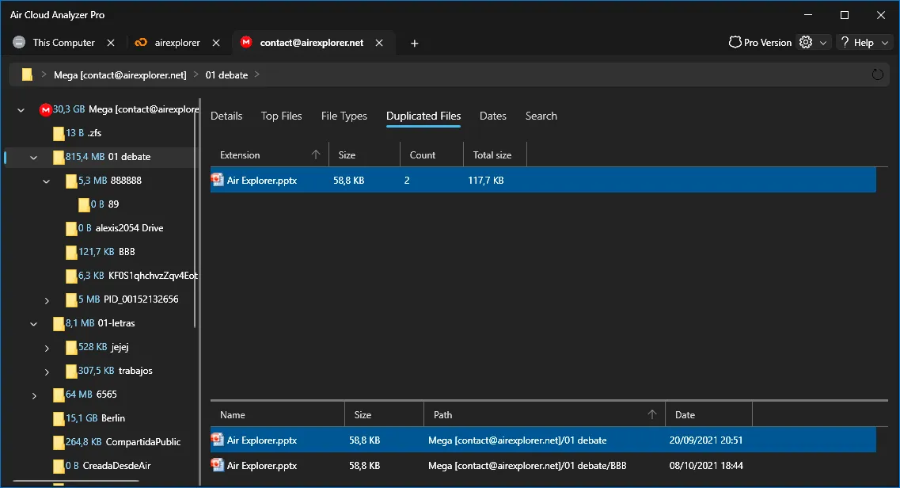Click the Pro Version badge icon
900x488 pixels.
pyautogui.click(x=735, y=42)
